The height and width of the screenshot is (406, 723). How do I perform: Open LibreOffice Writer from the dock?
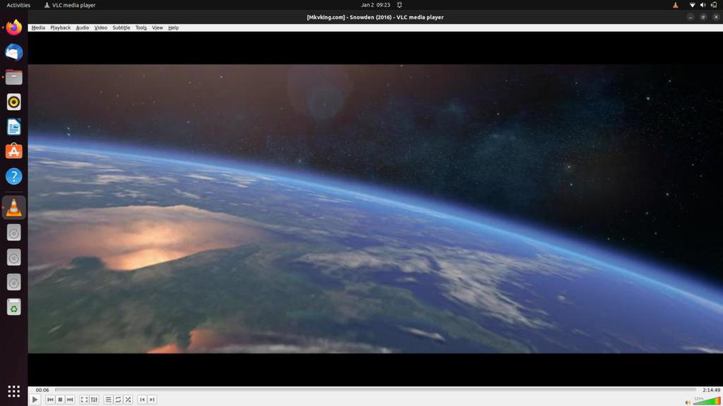14,127
